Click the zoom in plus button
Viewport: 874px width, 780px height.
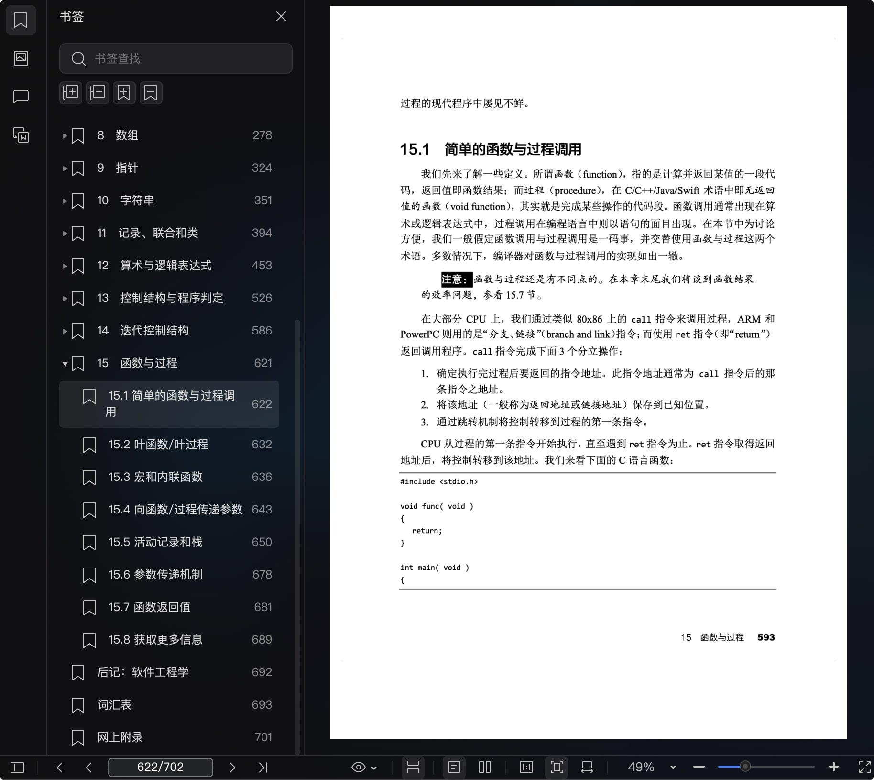(x=834, y=767)
